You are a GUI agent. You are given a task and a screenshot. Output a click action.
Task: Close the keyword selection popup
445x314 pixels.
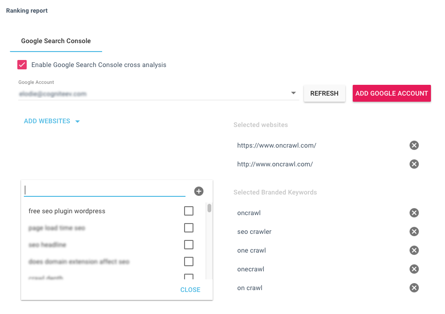(190, 290)
